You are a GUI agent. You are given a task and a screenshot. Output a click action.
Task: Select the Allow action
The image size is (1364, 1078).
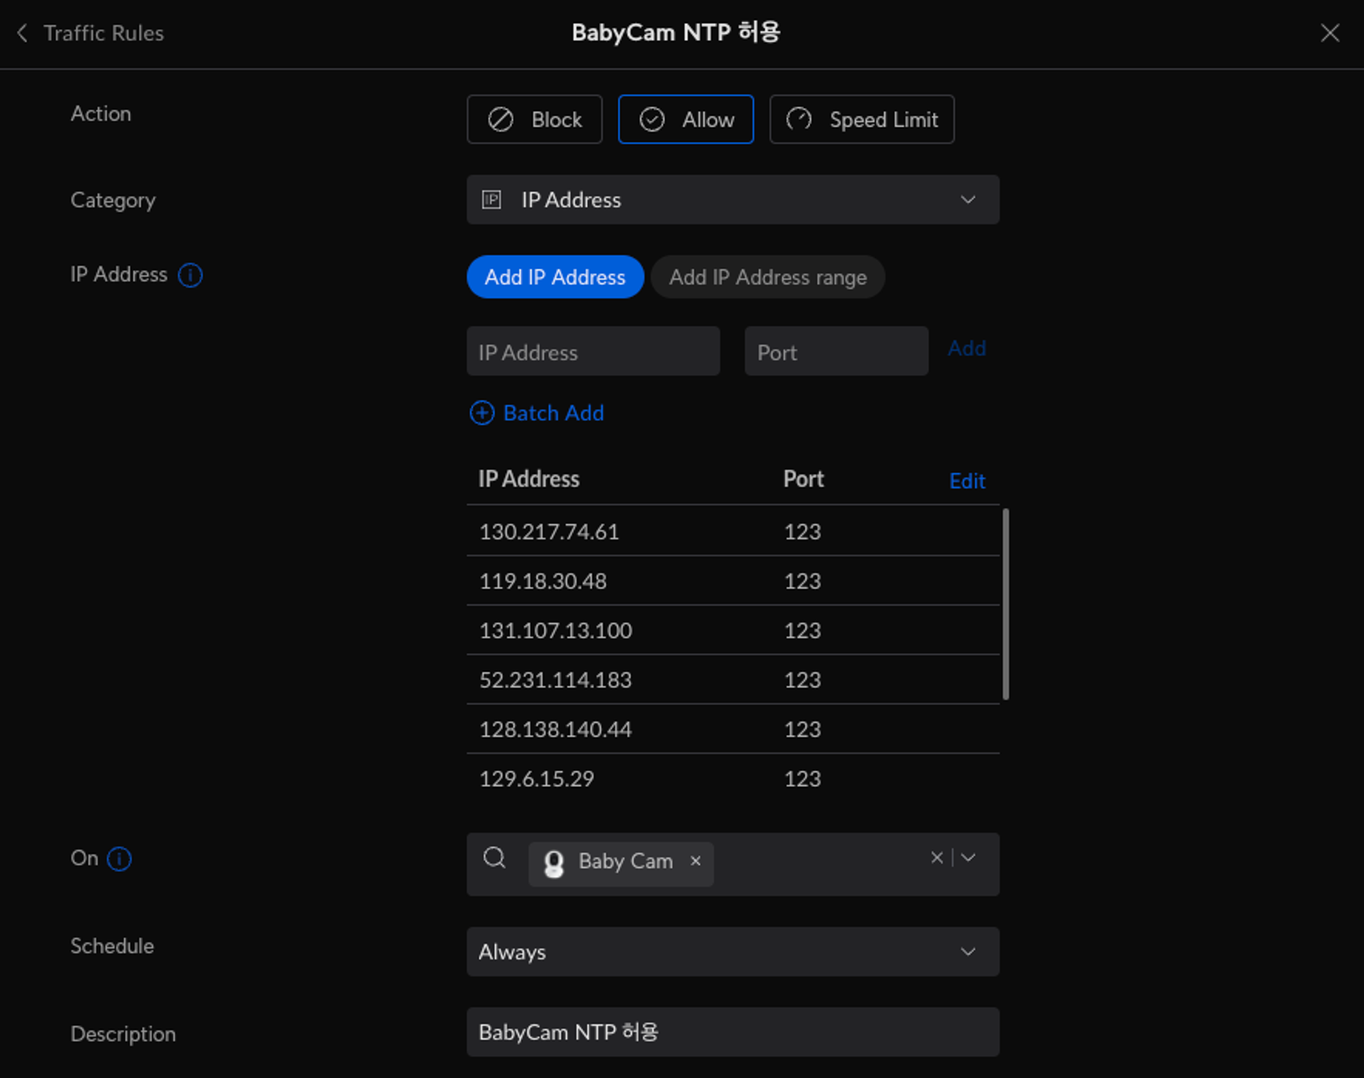(685, 119)
